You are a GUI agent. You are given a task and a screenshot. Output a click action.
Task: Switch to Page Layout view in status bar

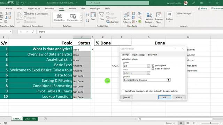188,123
